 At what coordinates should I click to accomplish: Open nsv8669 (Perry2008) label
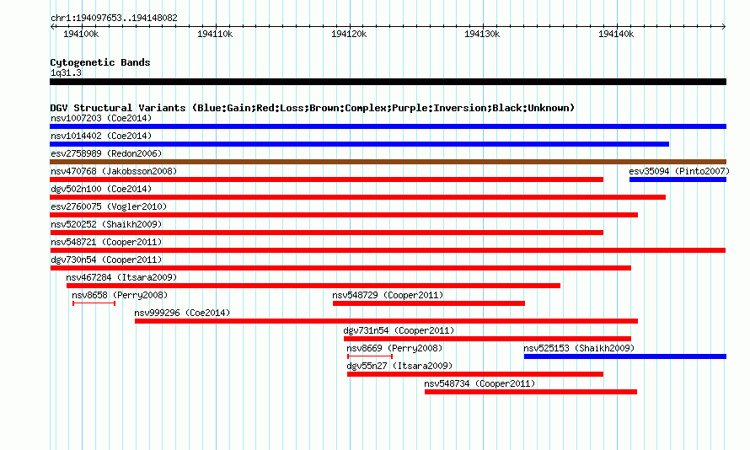click(394, 348)
